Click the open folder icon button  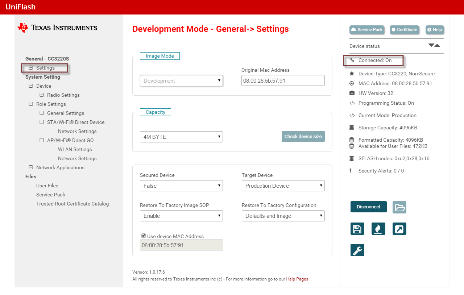399,207
